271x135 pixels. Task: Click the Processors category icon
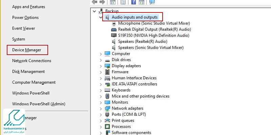(x=107, y=127)
